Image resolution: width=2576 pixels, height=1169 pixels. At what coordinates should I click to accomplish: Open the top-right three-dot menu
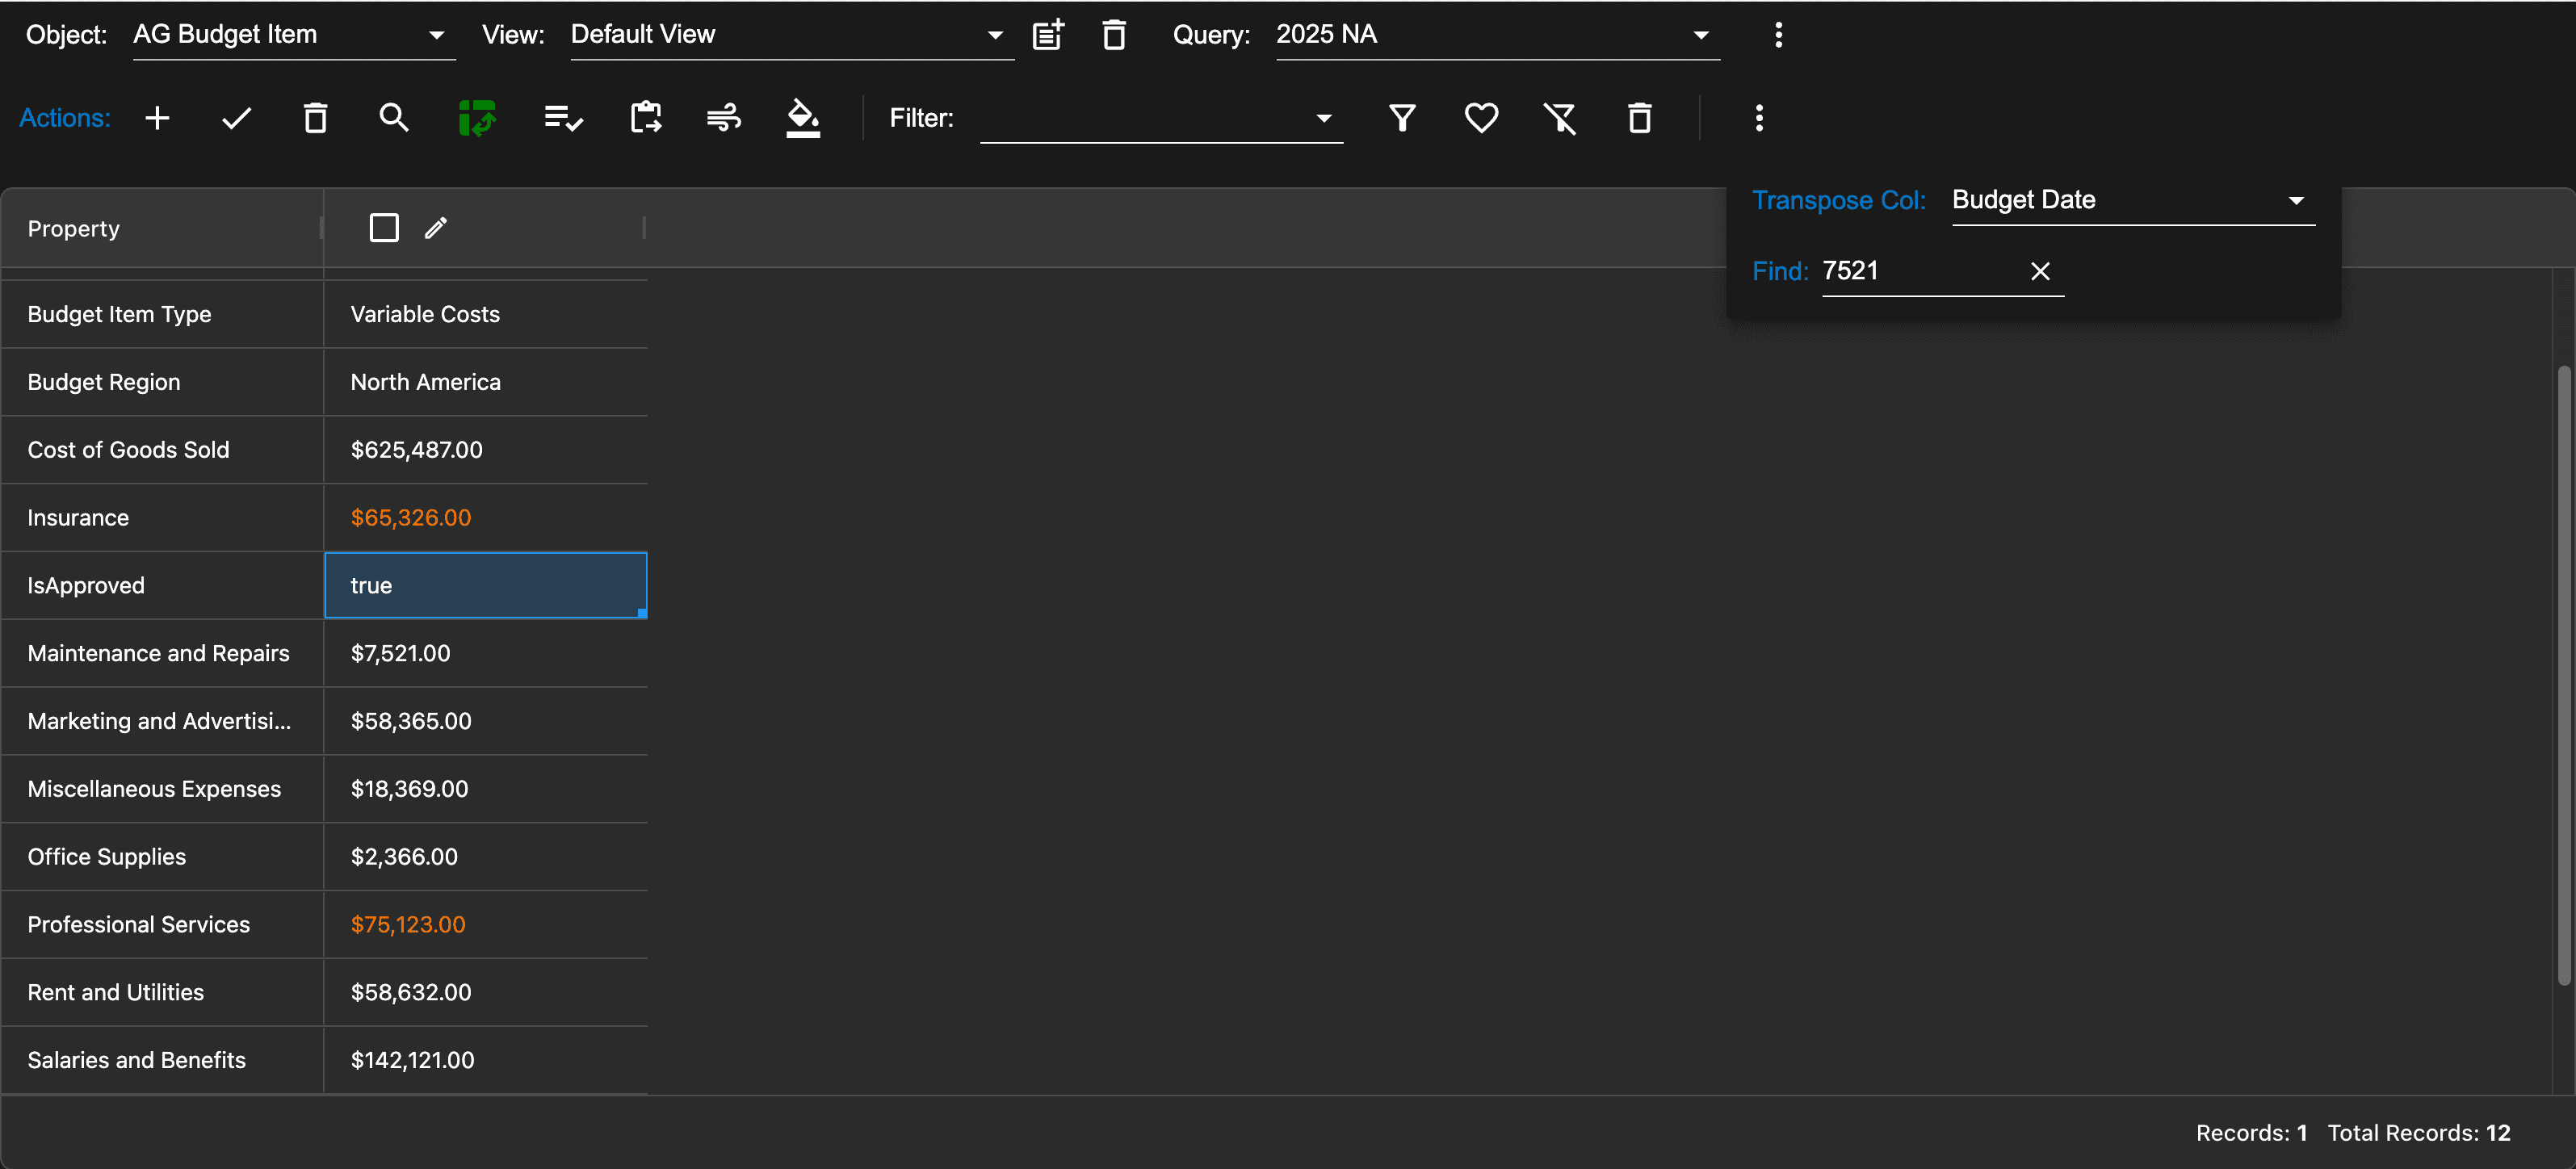(x=1778, y=35)
